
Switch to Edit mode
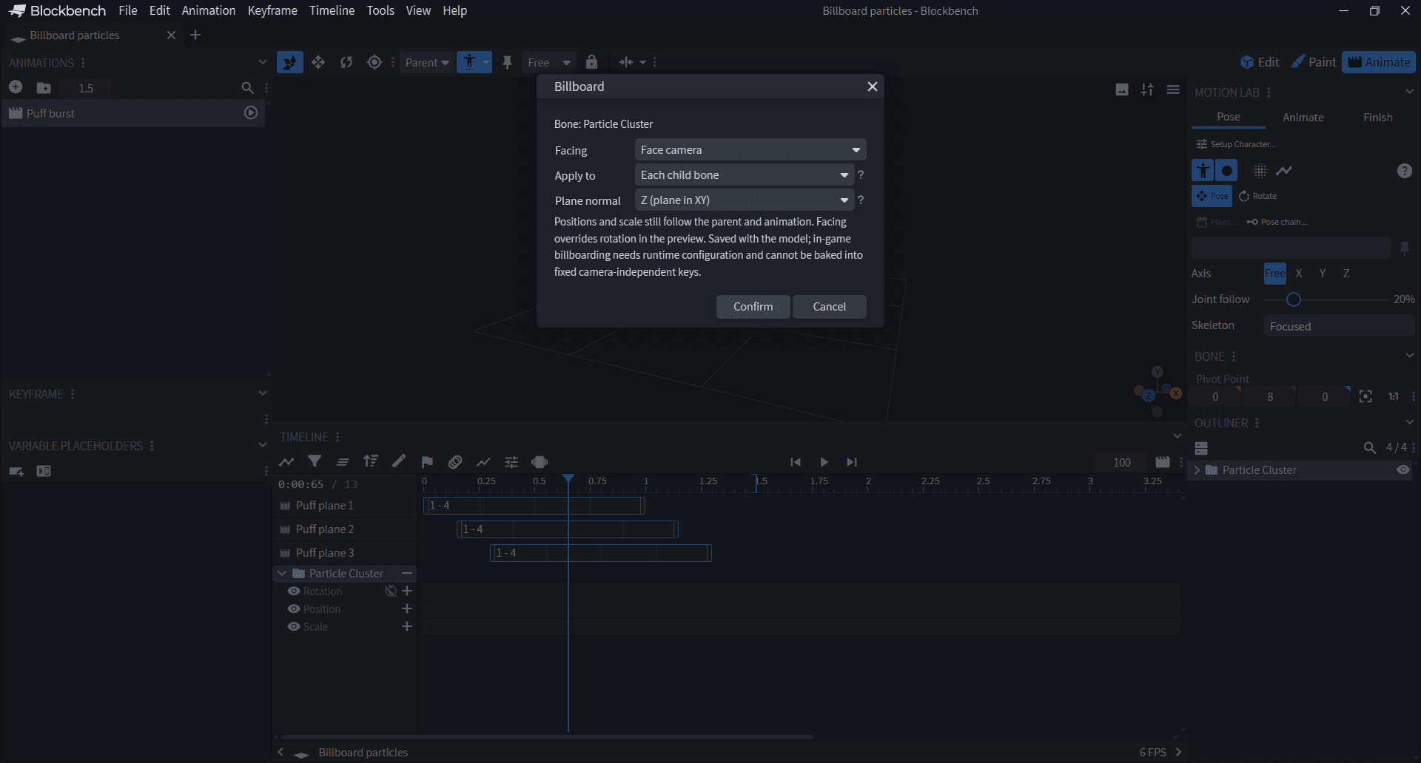click(x=1260, y=62)
